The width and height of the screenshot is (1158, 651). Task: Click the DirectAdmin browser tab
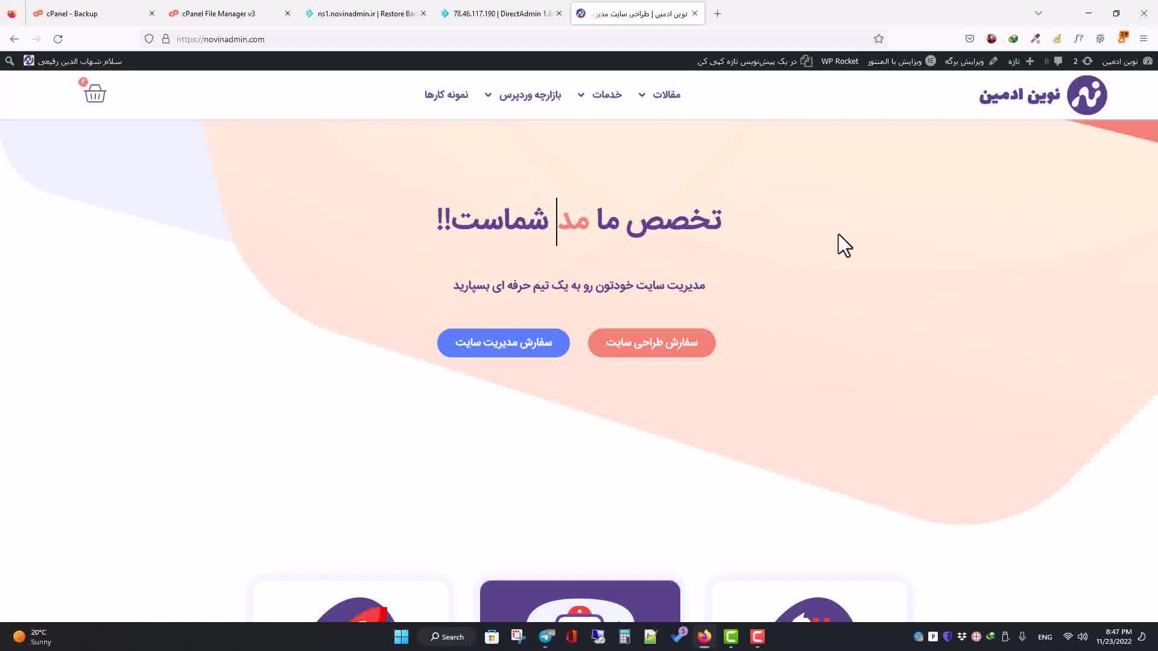click(x=501, y=13)
